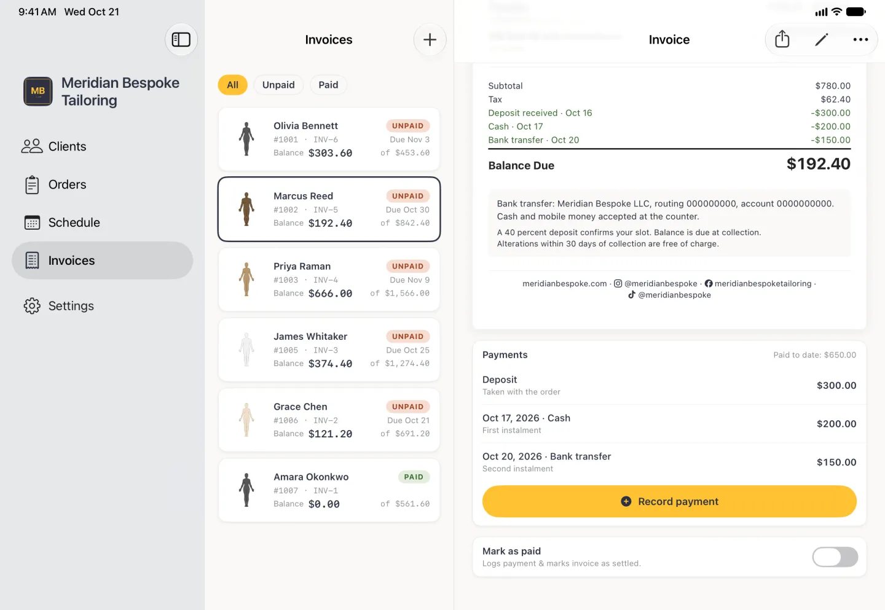
Task: Open James Whitaker's invoice card
Action: (329, 350)
